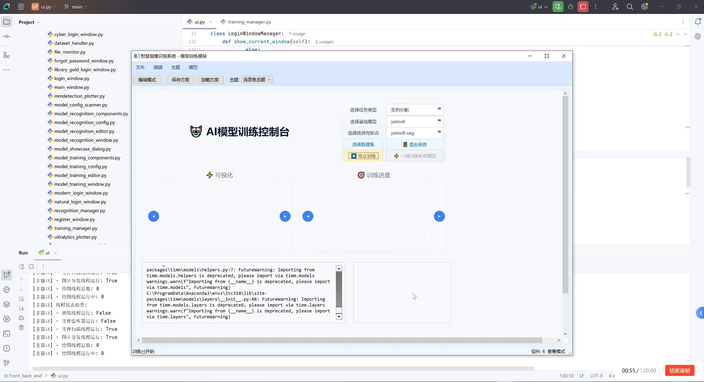Open PyCharm main hamburger menu
Screen dimensions: 704x382
(21, 7)
